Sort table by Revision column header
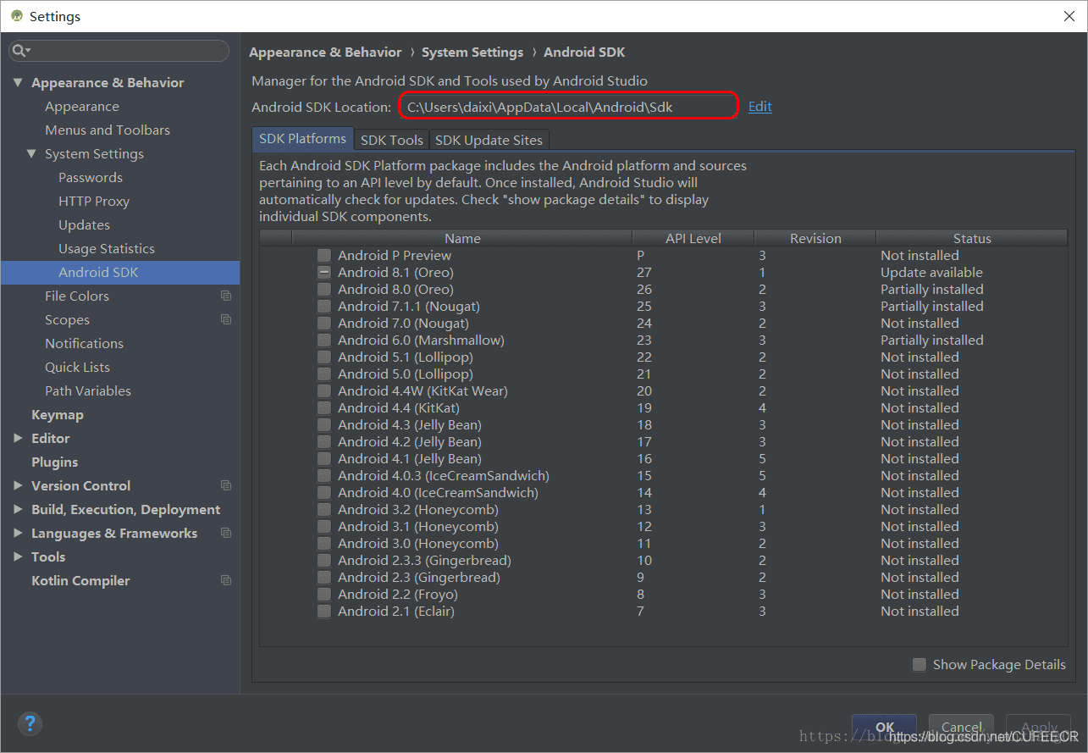Image resolution: width=1088 pixels, height=753 pixels. [x=815, y=238]
